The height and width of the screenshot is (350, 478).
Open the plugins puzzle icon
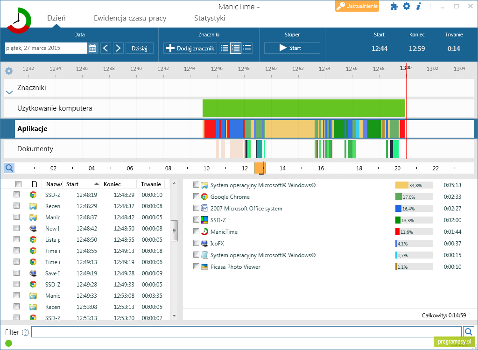point(394,7)
